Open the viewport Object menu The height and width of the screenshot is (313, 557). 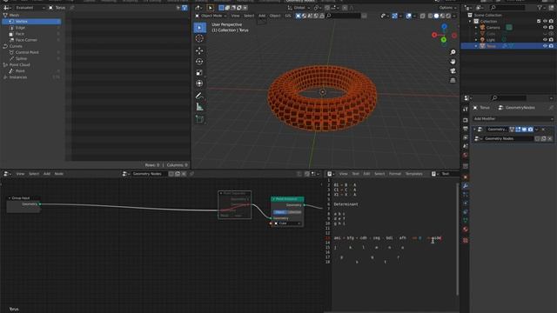point(275,16)
